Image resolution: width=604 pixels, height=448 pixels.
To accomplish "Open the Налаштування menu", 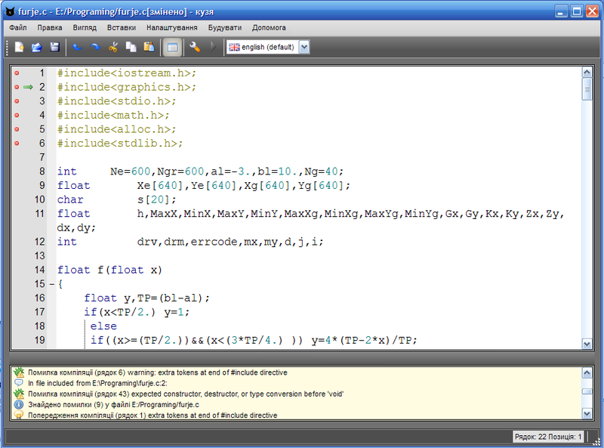I will pyautogui.click(x=172, y=28).
